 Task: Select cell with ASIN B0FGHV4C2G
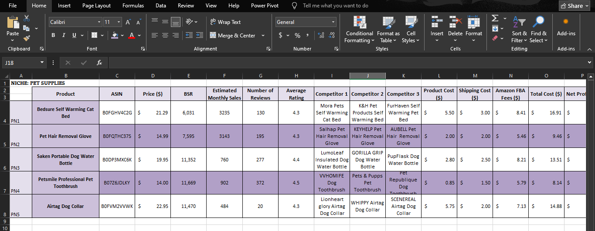117,113
